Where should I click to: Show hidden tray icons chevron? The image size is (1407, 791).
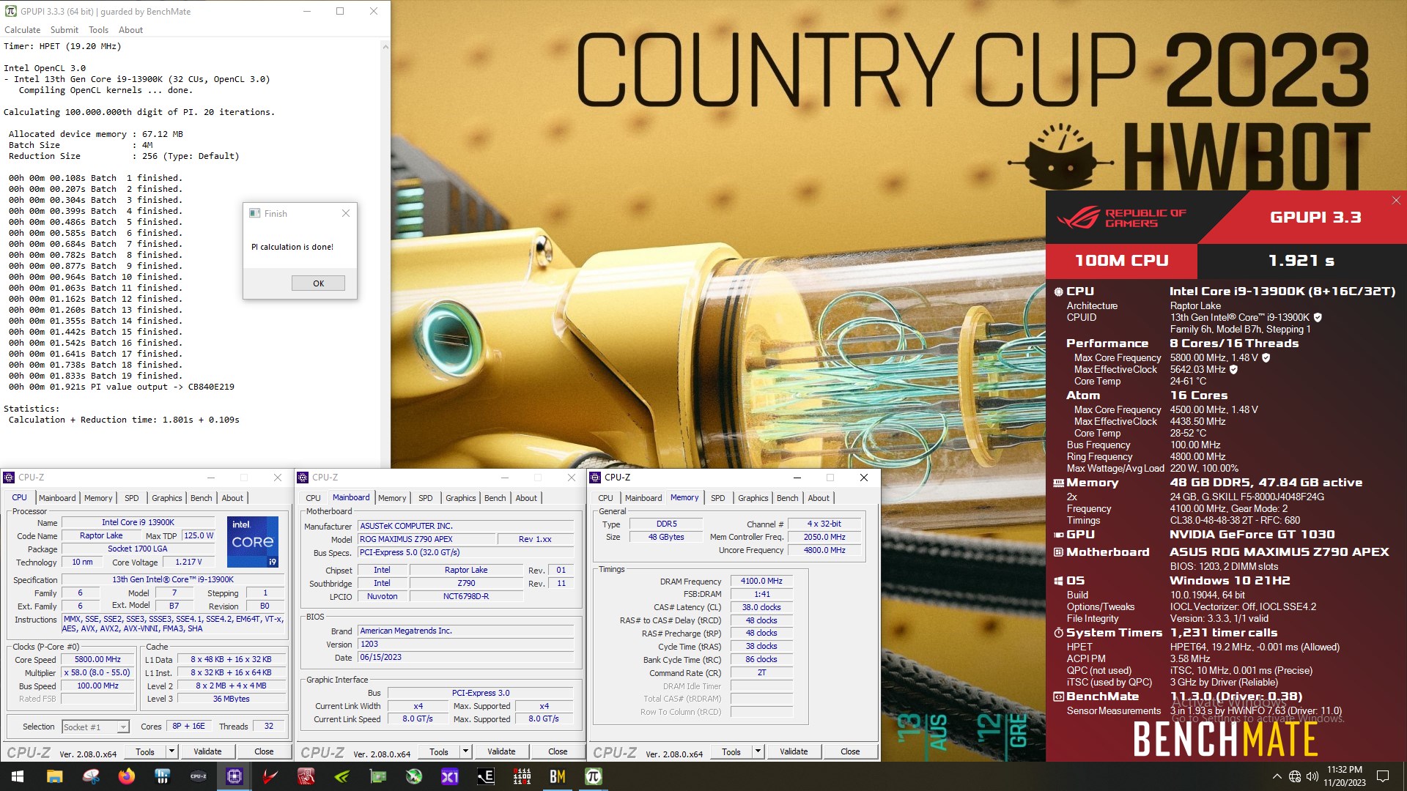[1277, 776]
